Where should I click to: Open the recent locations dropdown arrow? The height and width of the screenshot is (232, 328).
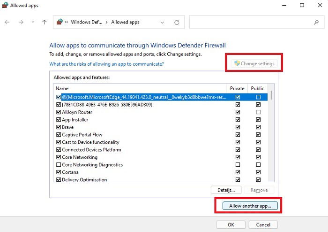33,22
